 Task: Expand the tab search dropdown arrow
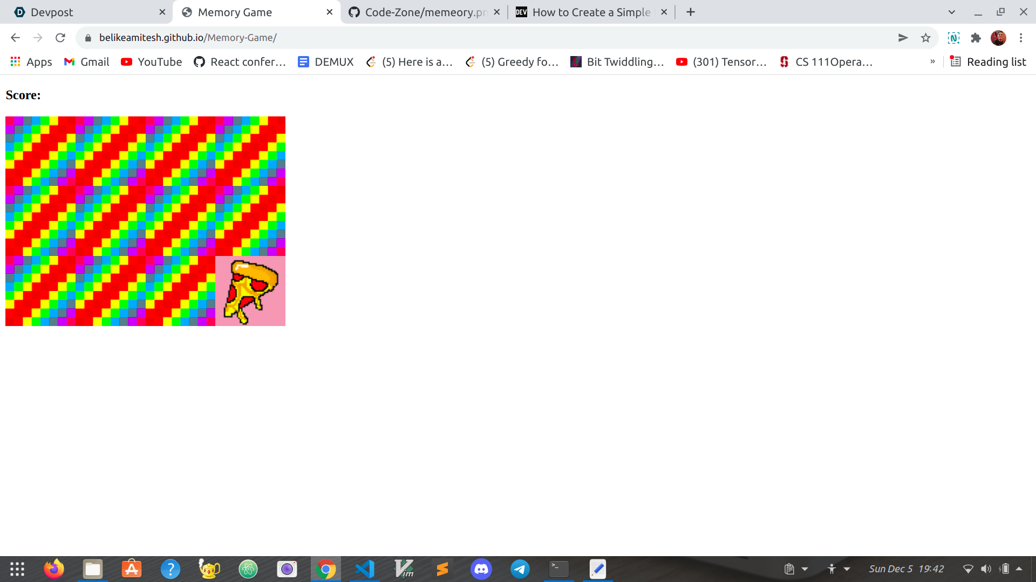click(952, 12)
